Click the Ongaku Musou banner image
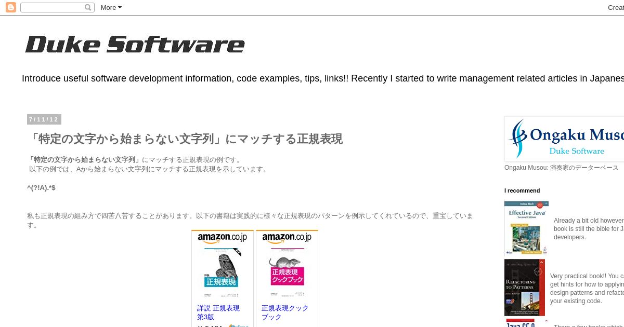 [564, 139]
